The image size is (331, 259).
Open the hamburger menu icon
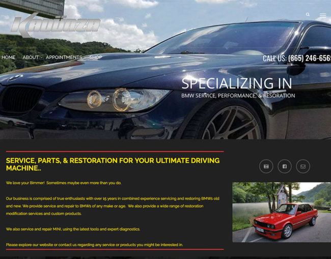[x=323, y=15]
